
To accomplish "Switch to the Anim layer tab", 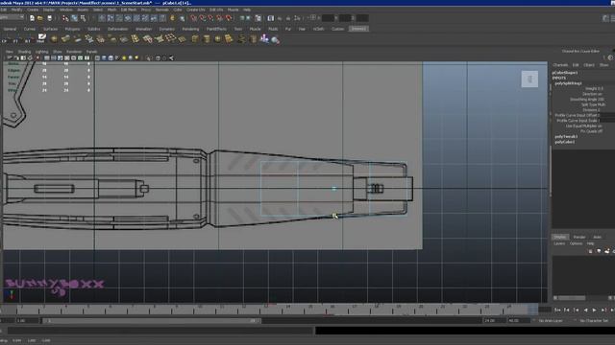I will 598,237.
